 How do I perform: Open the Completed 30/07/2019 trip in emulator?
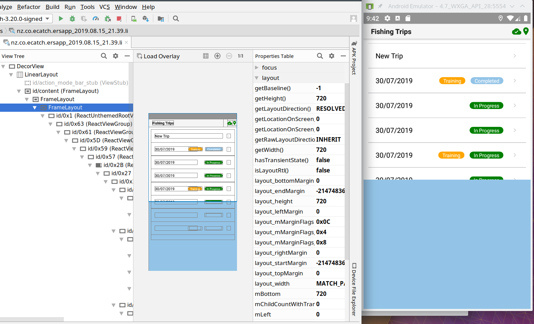447,81
